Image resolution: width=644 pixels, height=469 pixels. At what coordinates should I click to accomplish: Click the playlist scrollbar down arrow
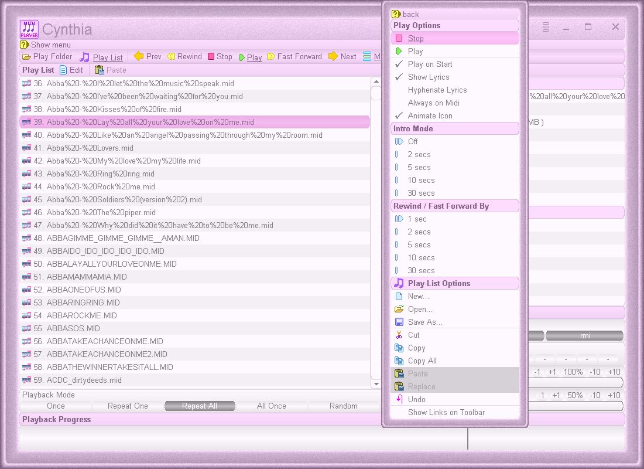click(376, 383)
